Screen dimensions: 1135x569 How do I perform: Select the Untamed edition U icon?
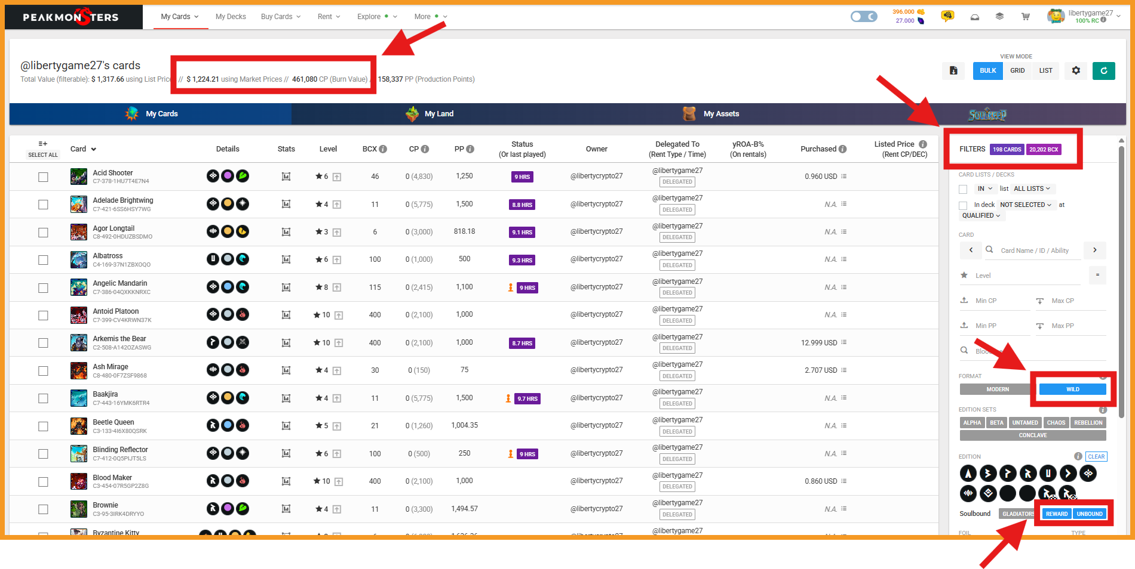[x=1048, y=474]
